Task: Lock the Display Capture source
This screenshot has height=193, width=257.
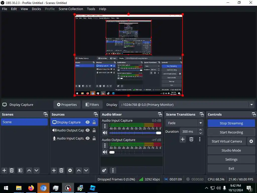Action: [x=94, y=122]
